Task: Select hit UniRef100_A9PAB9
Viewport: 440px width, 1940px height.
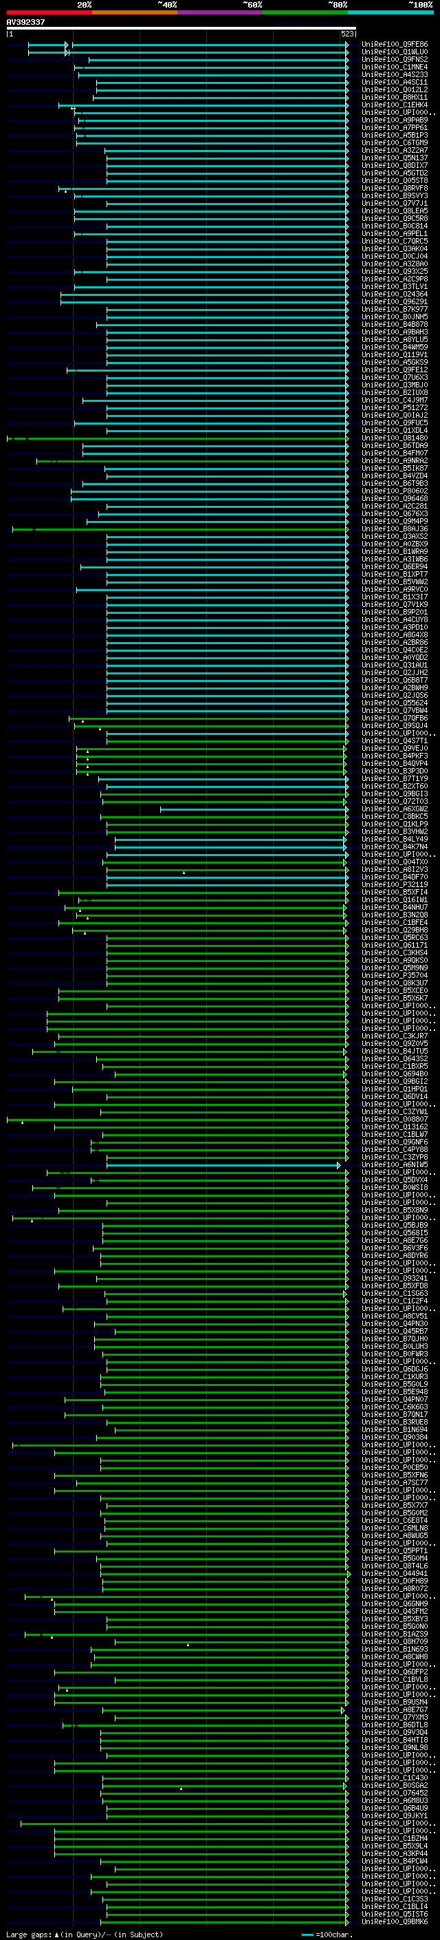Action: tap(395, 120)
